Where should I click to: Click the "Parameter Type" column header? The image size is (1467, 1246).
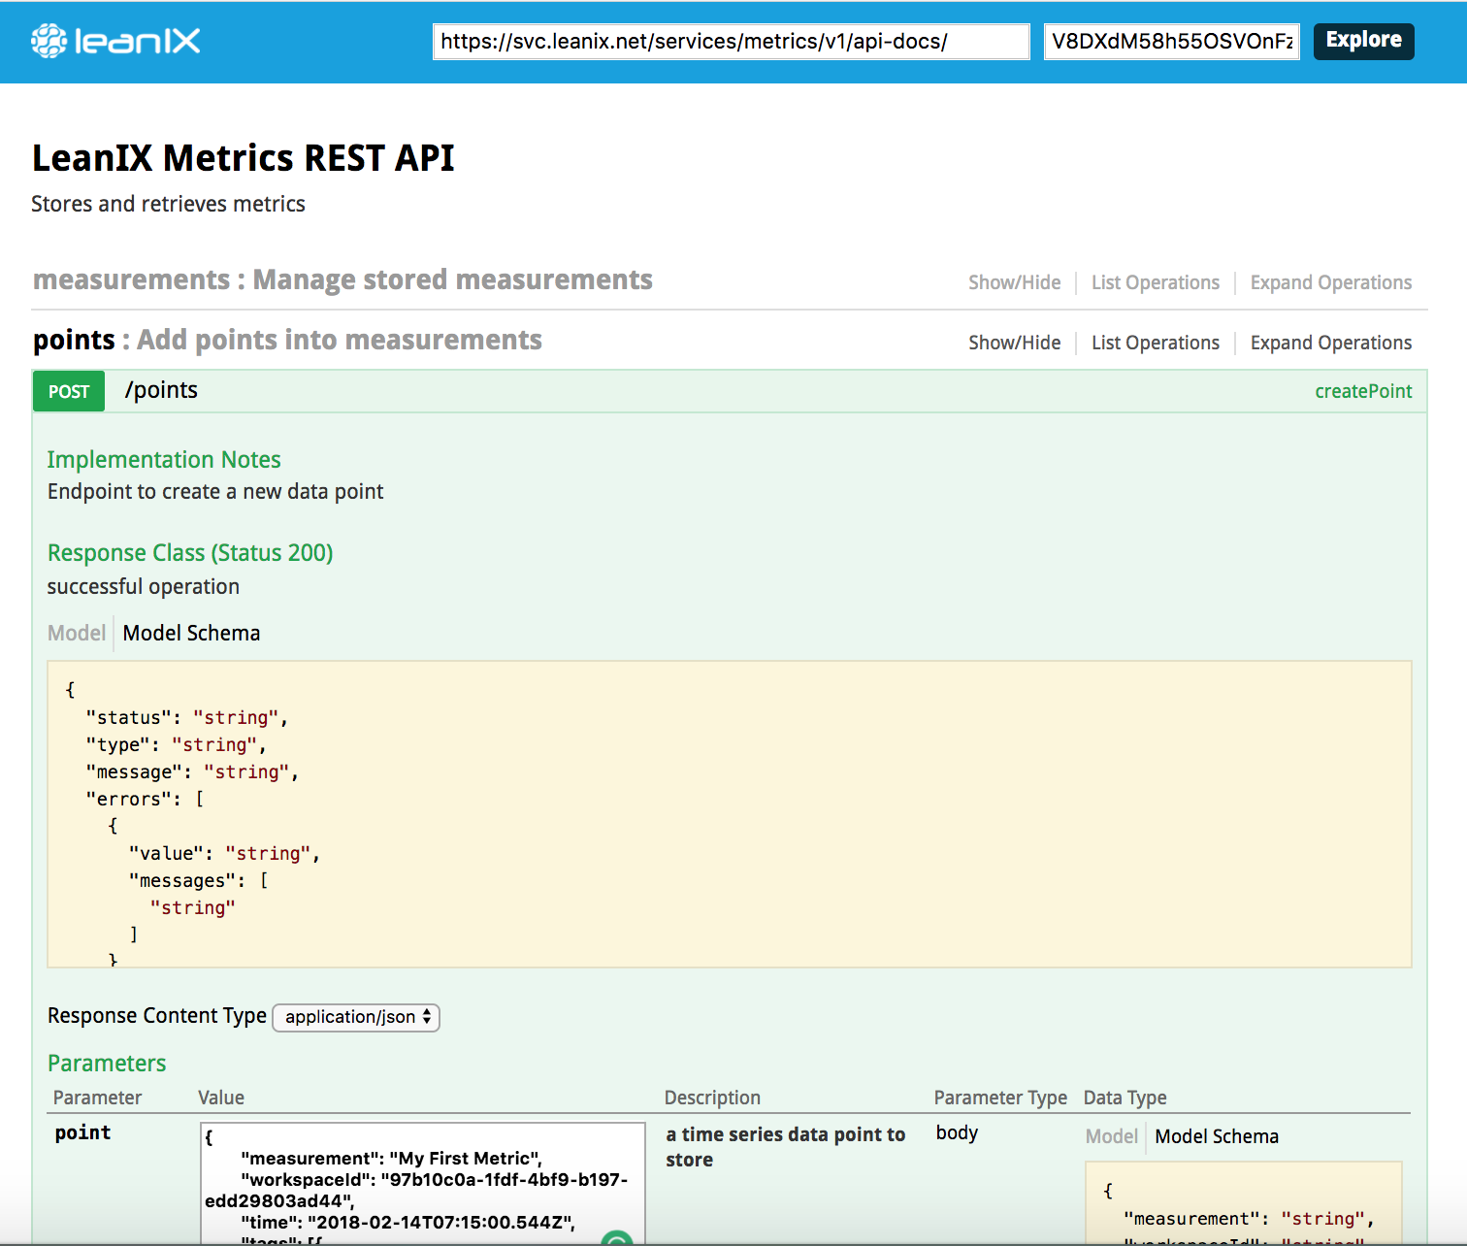click(x=1000, y=1098)
